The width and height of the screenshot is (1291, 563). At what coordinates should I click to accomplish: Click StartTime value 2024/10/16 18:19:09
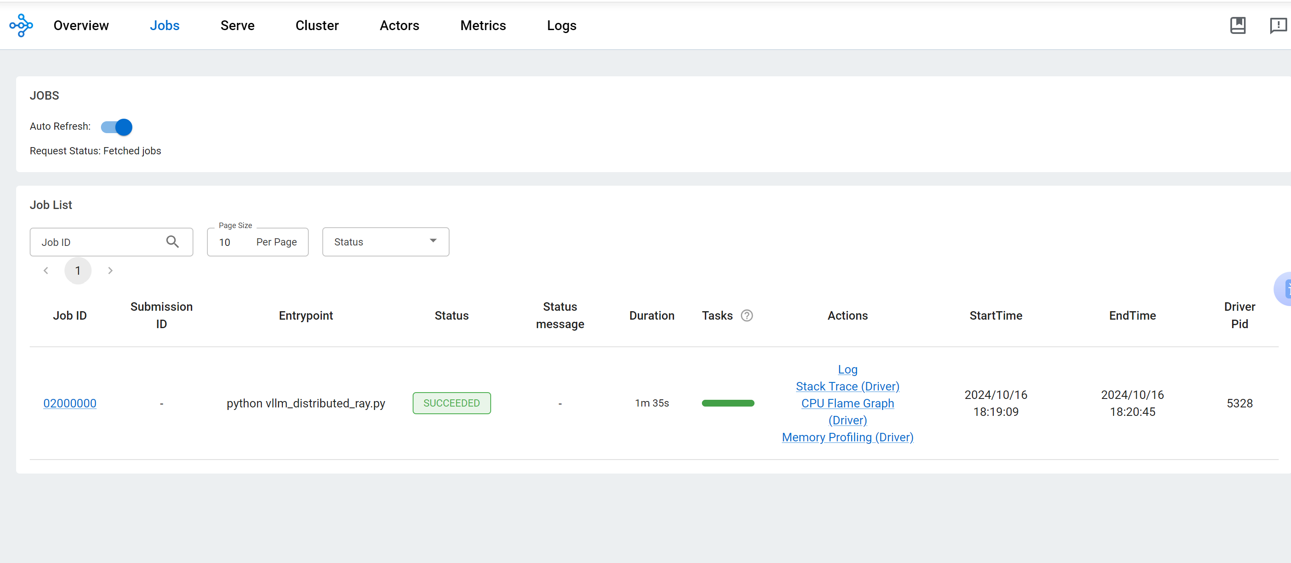click(996, 404)
